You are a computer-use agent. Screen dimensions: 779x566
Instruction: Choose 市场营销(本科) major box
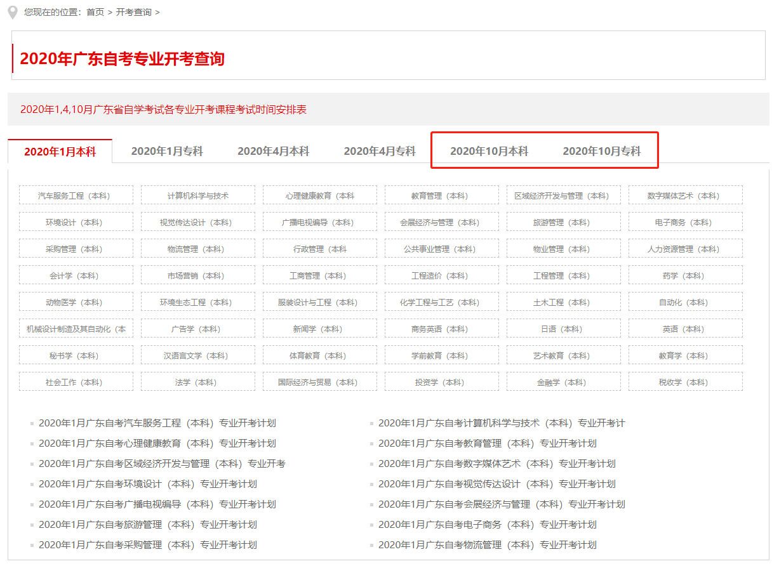point(198,275)
